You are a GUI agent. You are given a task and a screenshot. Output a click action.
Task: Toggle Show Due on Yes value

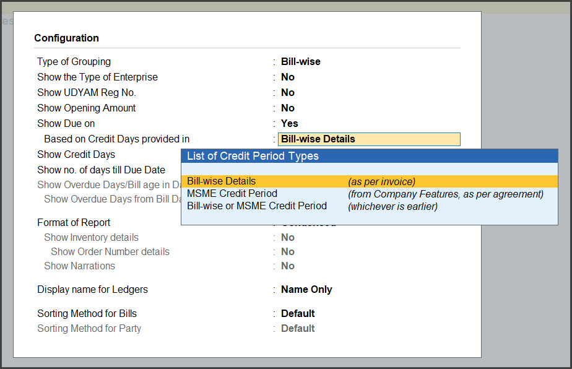click(x=289, y=123)
